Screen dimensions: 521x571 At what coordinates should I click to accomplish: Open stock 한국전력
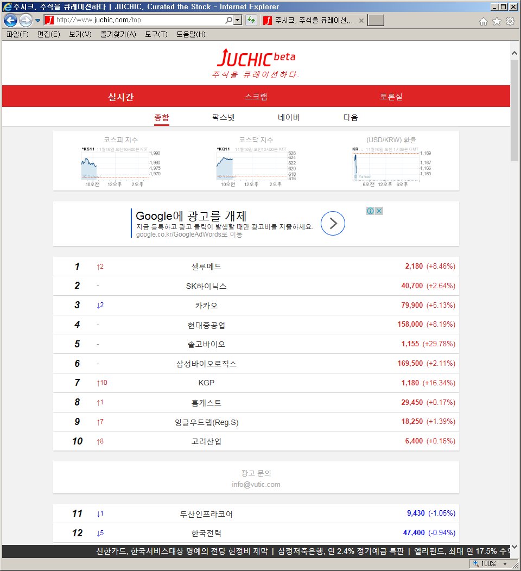click(206, 533)
